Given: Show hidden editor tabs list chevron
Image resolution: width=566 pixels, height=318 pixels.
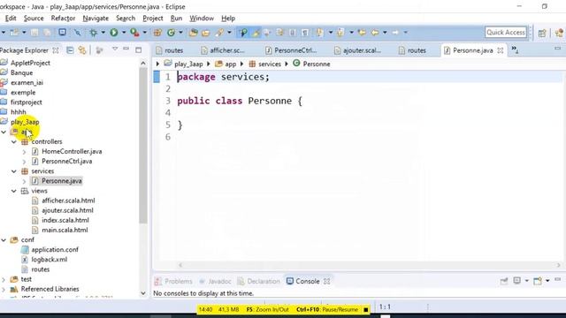Looking at the screenshot, I should coord(515,50).
